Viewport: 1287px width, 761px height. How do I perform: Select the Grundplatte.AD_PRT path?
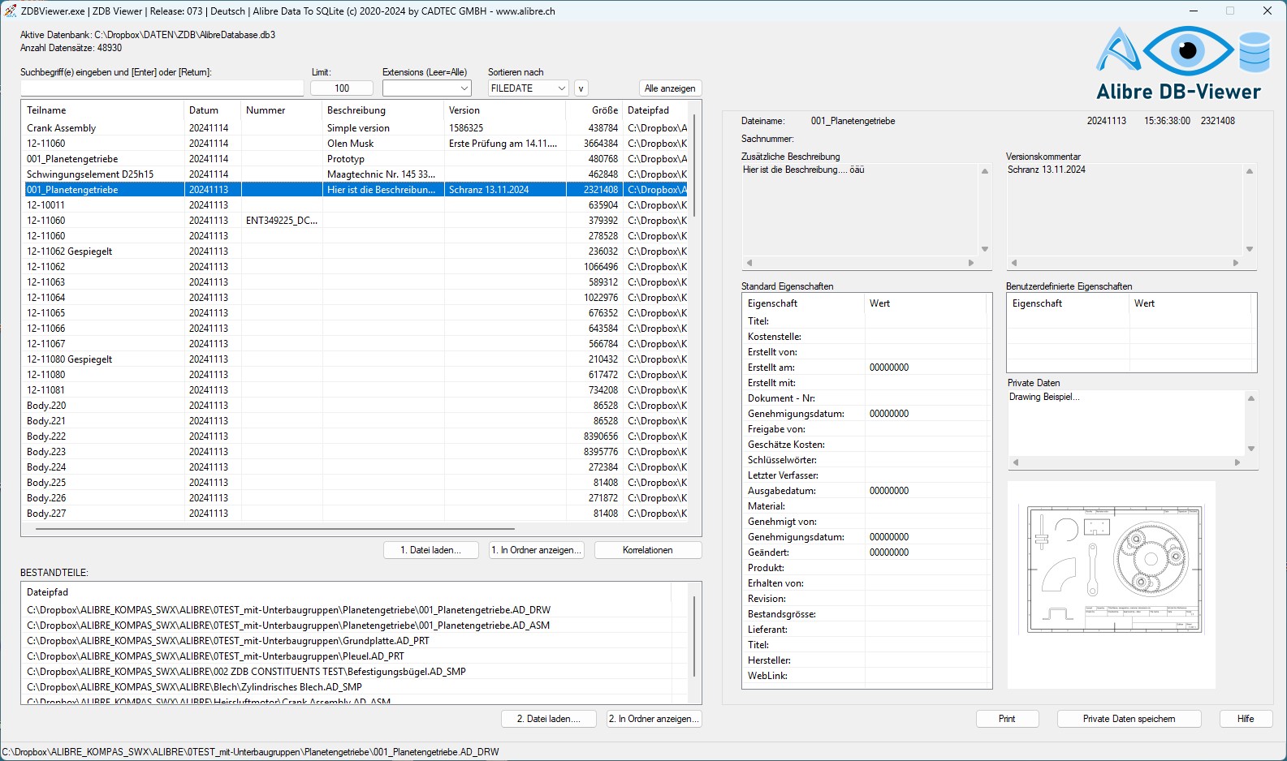click(x=348, y=641)
